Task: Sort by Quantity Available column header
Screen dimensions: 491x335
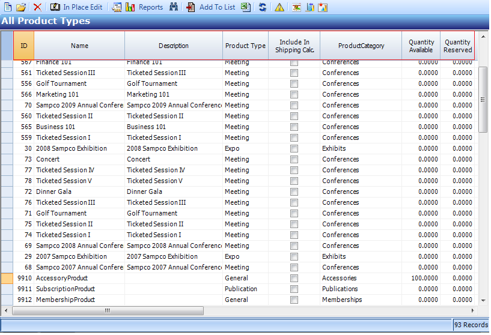Action: tap(421, 46)
